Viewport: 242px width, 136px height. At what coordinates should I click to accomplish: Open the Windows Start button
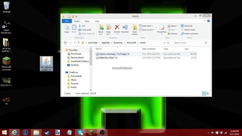(4, 133)
